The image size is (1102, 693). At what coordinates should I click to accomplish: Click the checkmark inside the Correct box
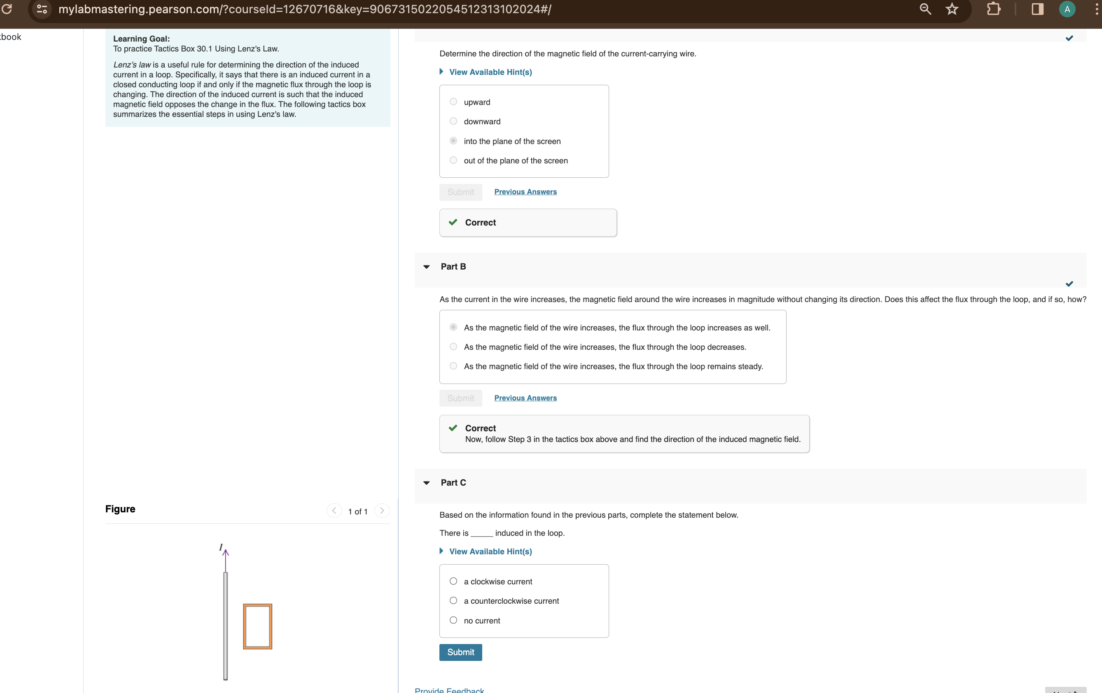click(453, 222)
